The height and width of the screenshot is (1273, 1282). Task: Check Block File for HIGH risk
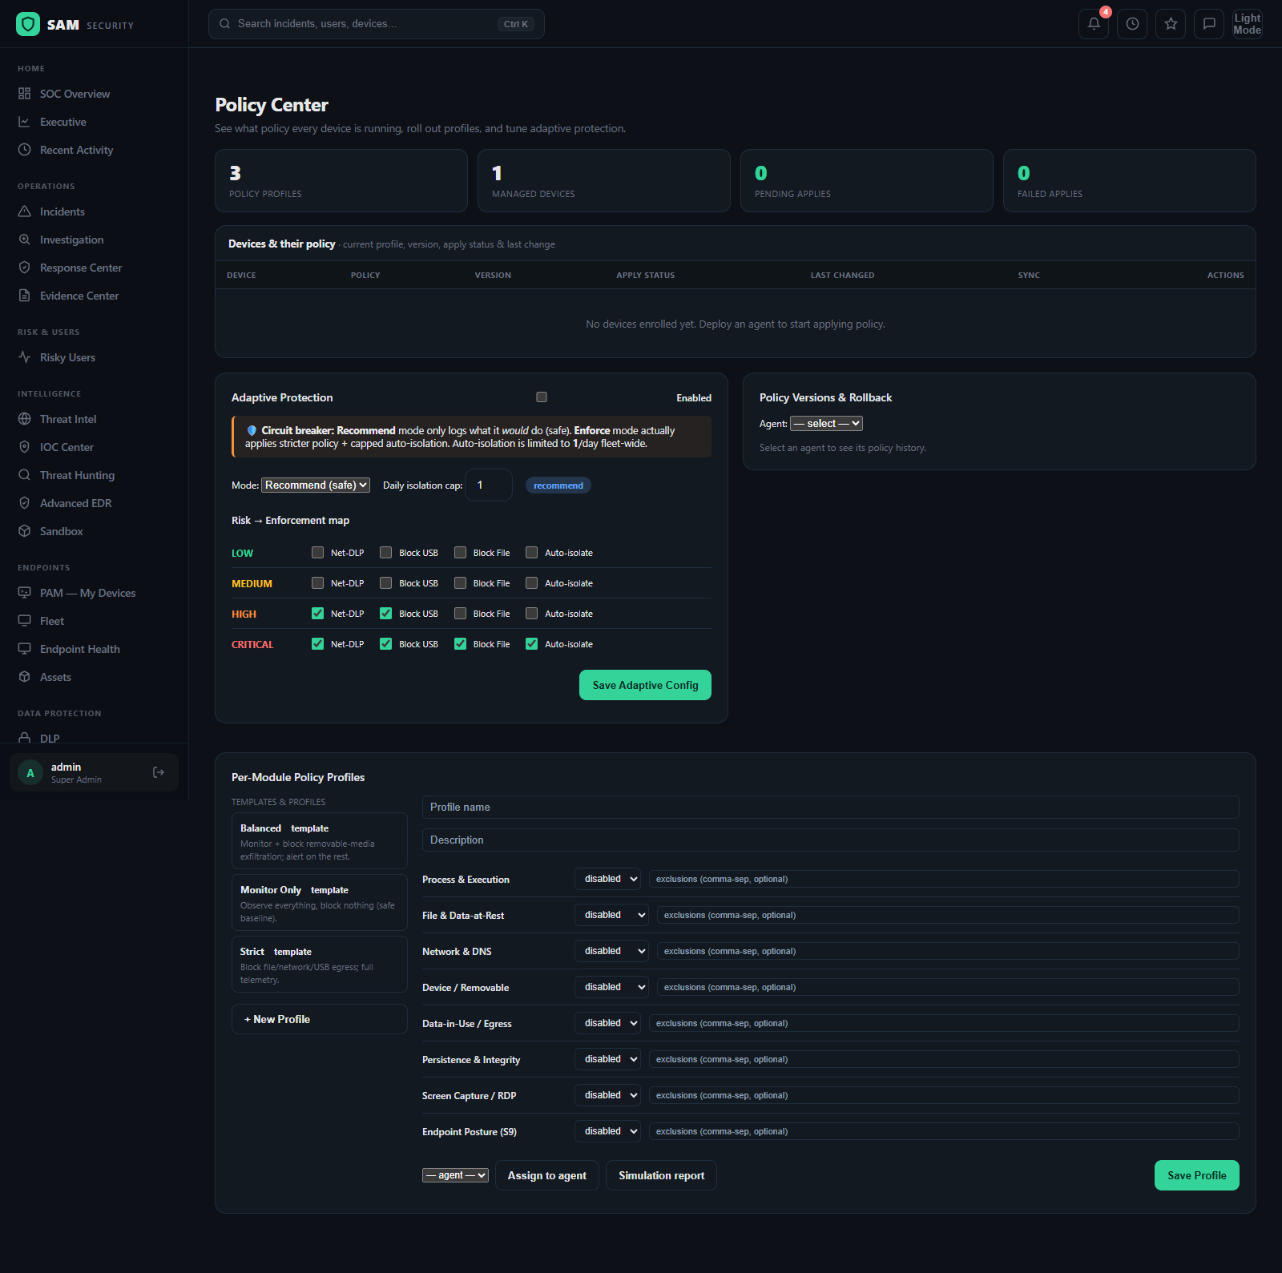click(x=461, y=614)
